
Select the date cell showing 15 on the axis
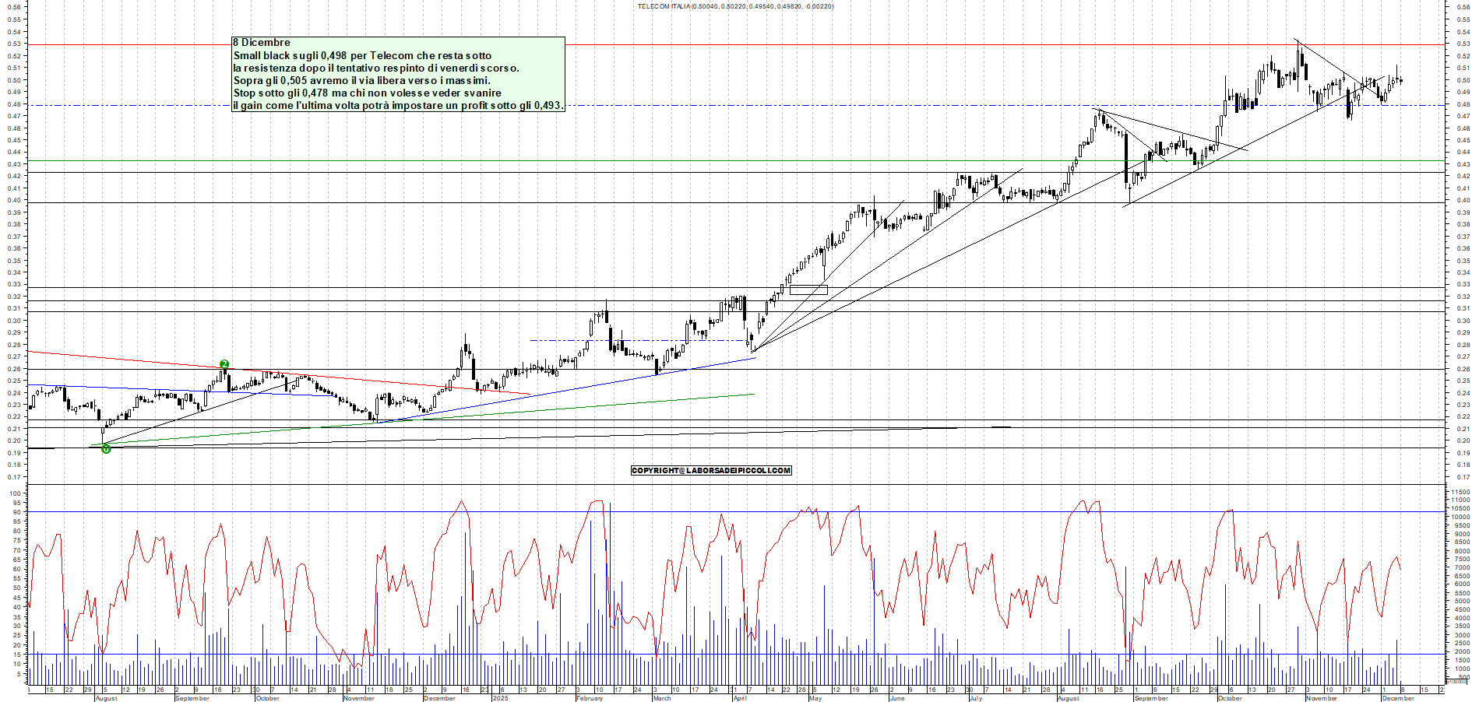[49, 689]
